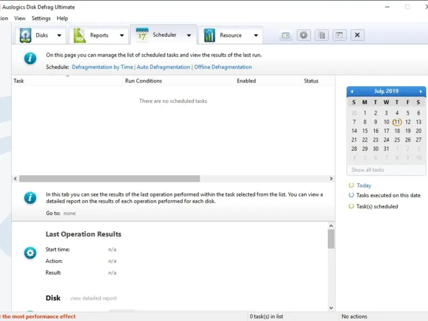Open the Settings menu
The width and height of the screenshot is (428, 321).
[41, 18]
